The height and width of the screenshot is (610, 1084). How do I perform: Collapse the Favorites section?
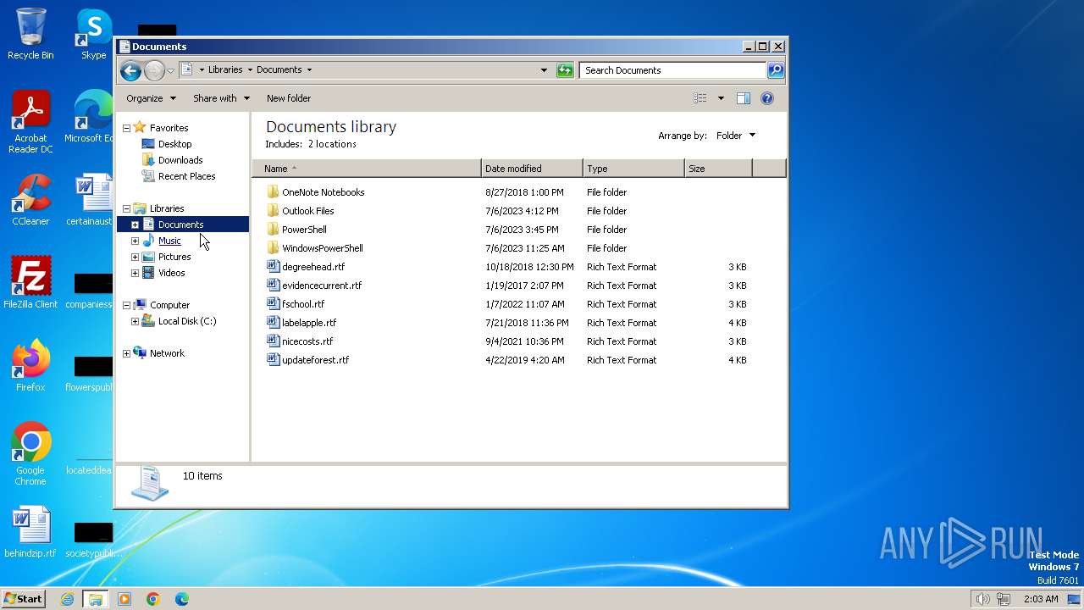coord(126,128)
